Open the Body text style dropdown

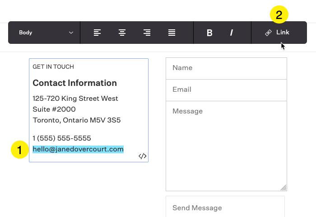click(x=44, y=33)
